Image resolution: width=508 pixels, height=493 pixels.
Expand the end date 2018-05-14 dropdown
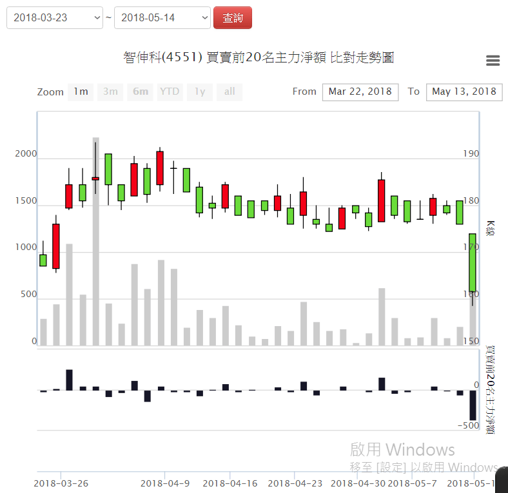pos(162,18)
